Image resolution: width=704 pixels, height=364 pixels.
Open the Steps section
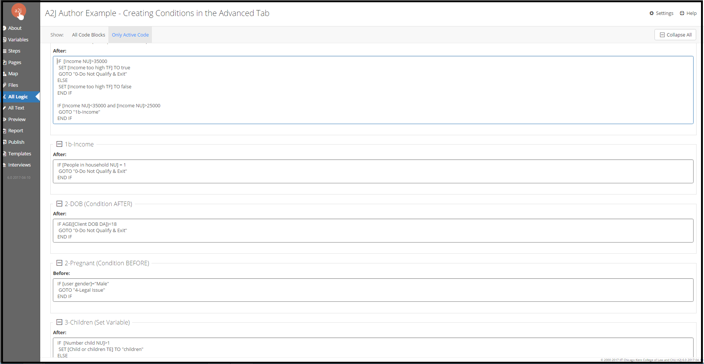[x=14, y=51]
